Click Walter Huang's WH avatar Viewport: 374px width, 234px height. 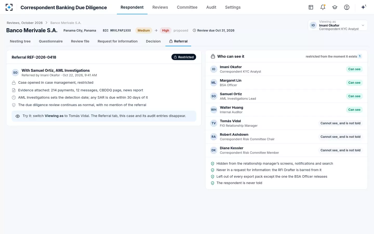tap(213, 110)
